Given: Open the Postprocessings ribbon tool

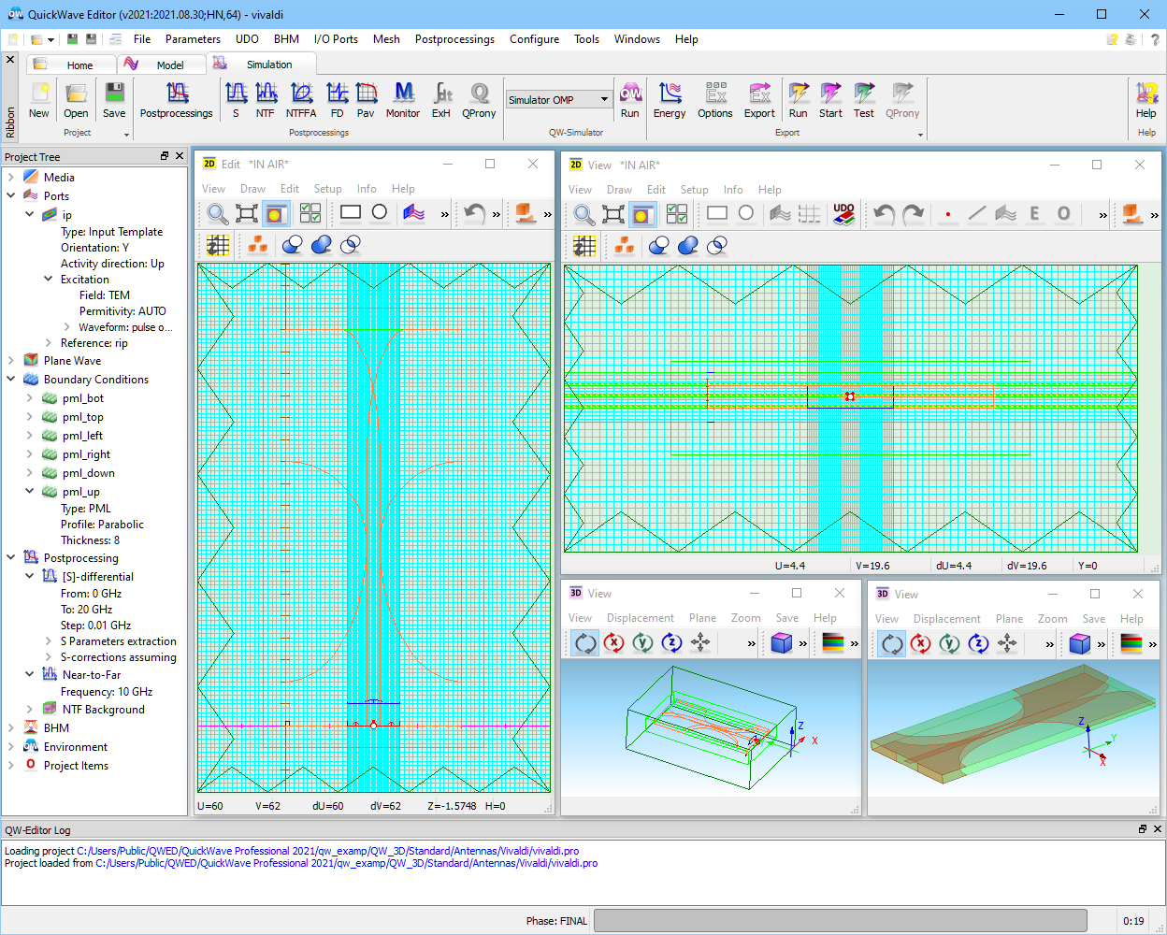Looking at the screenshot, I should (x=177, y=101).
